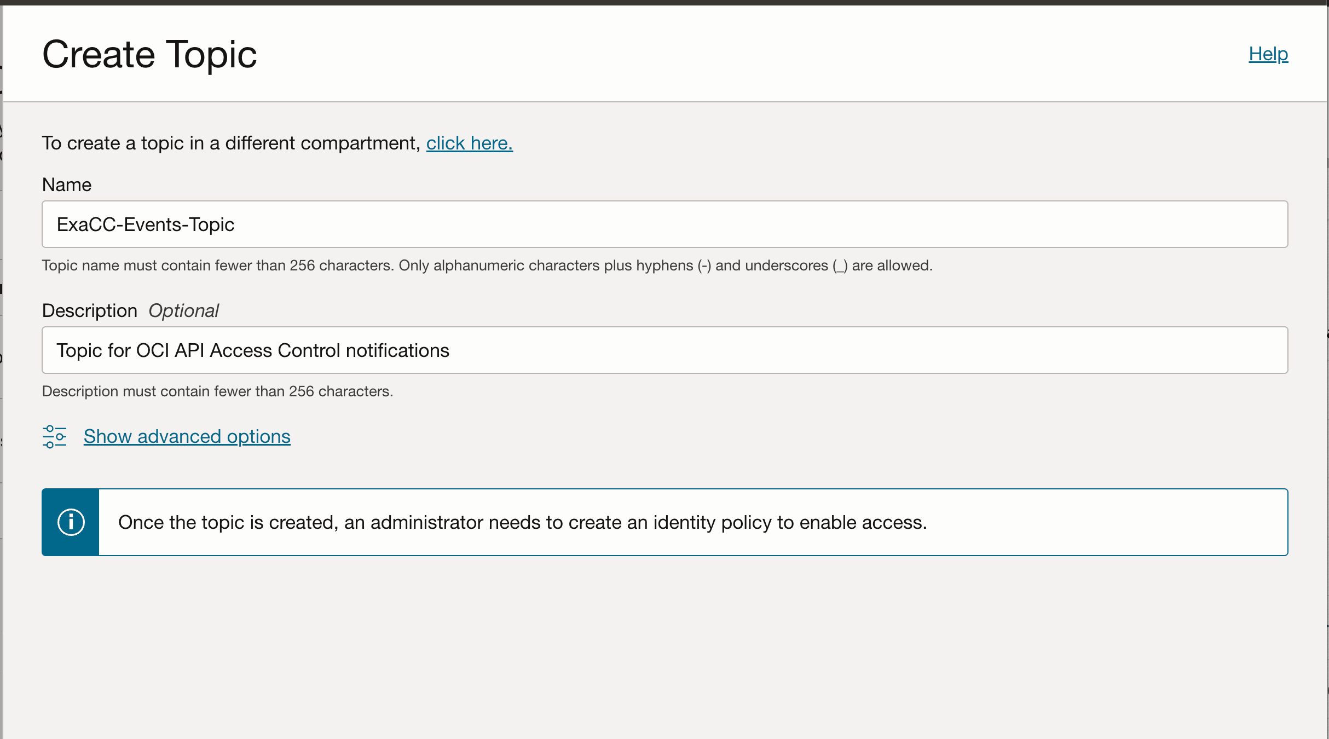The height and width of the screenshot is (739, 1329).
Task: Open the Help link
Action: (1268, 54)
